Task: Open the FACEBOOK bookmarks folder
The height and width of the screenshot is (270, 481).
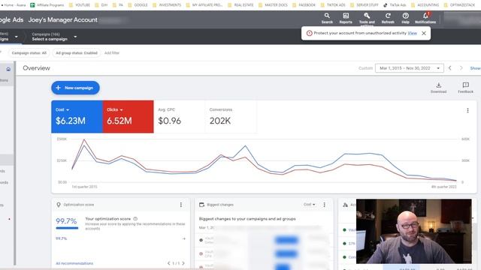Action: 304,5
